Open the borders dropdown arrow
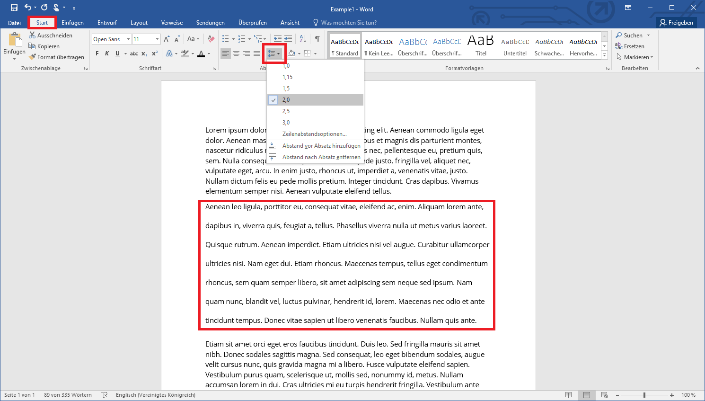Image resolution: width=705 pixels, height=401 pixels. point(315,54)
